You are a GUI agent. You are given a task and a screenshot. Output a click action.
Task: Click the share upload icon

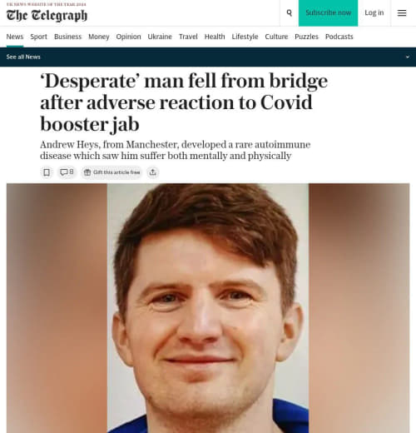pos(153,172)
